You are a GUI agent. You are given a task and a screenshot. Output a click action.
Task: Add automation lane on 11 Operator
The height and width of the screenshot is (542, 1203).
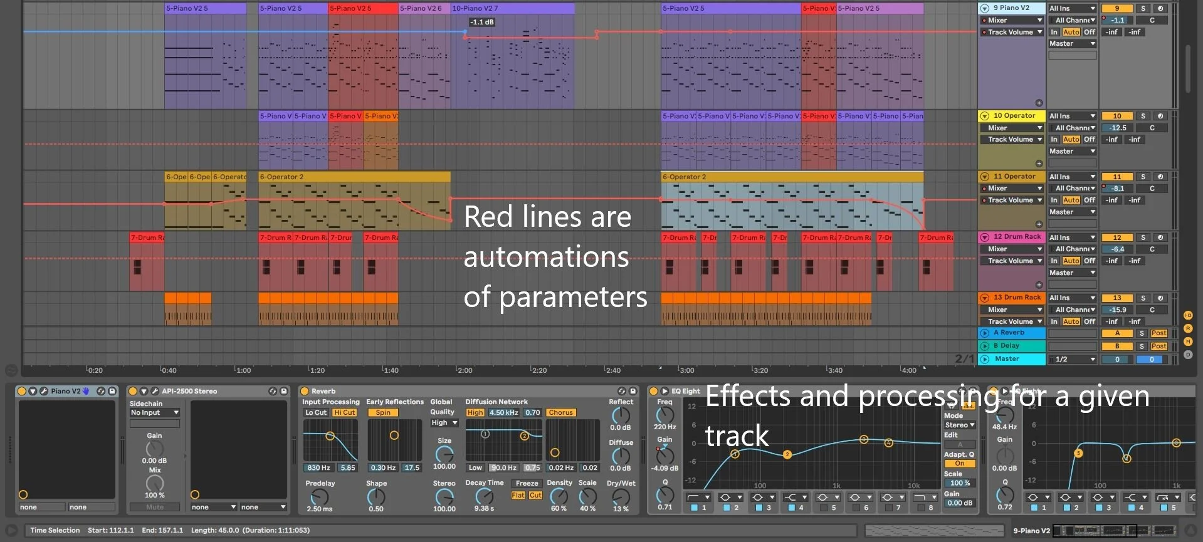(1039, 224)
